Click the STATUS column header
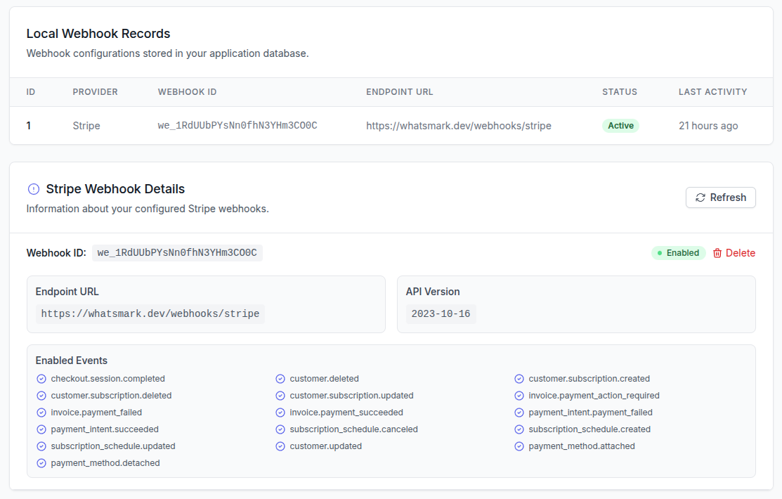 (620, 92)
